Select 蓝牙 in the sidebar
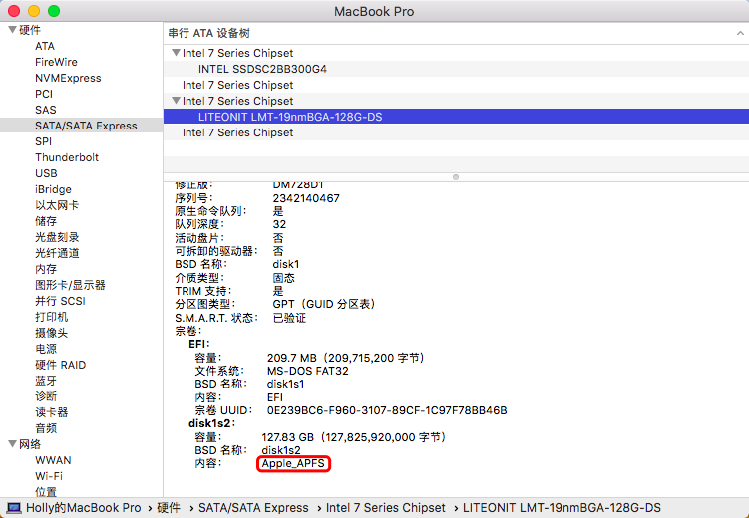This screenshot has height=518, width=749. coord(46,381)
